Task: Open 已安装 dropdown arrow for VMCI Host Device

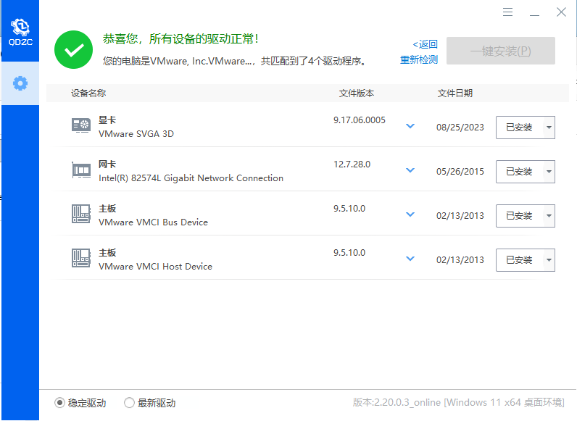Action: click(x=549, y=260)
